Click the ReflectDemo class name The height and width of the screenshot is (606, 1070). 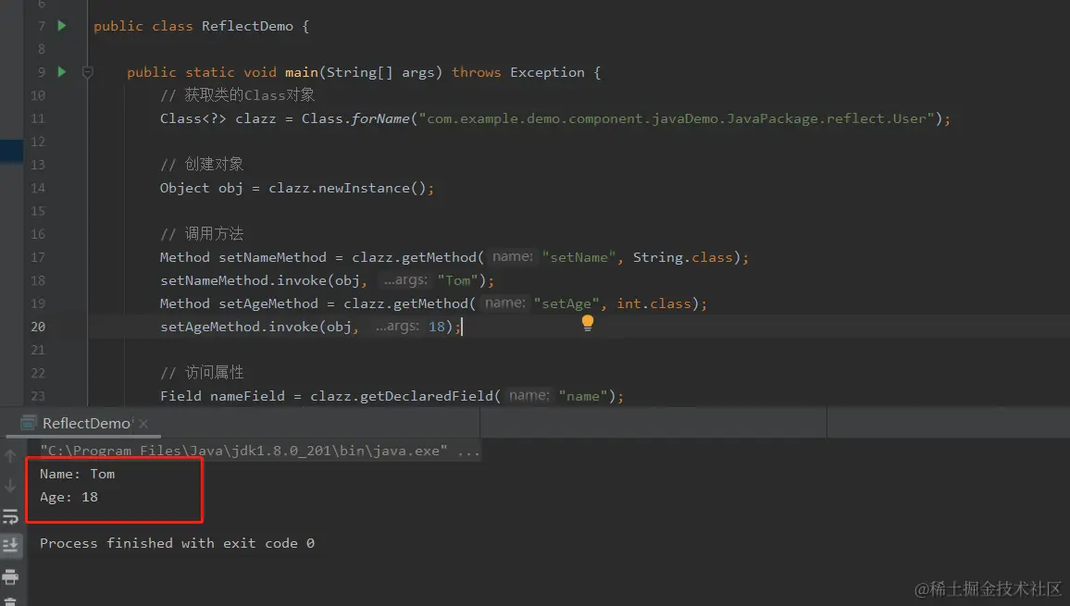click(247, 26)
